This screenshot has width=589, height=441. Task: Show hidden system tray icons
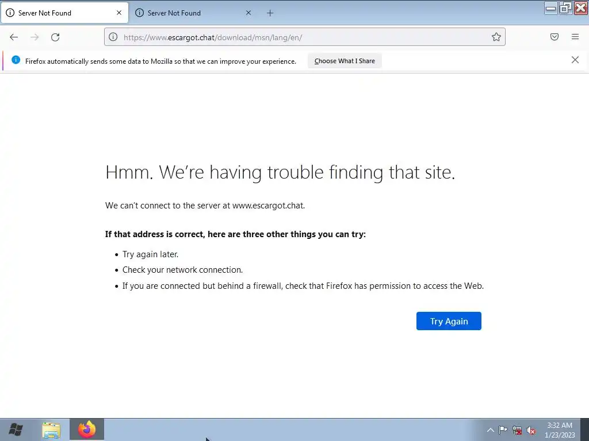click(x=490, y=430)
